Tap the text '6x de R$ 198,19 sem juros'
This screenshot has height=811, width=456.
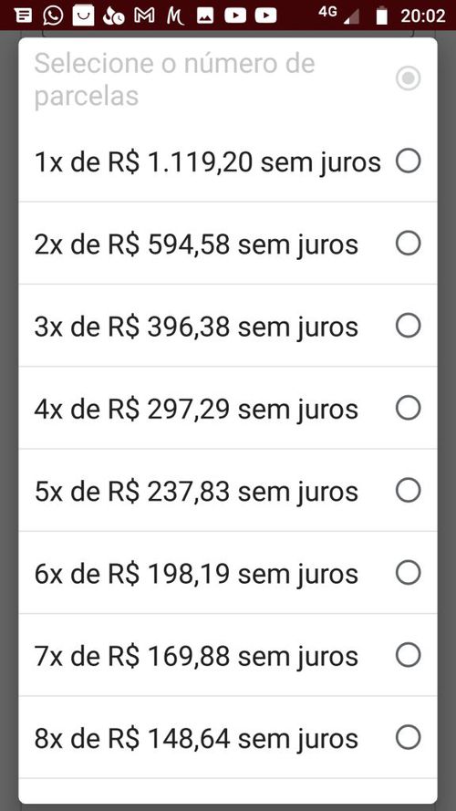196,574
